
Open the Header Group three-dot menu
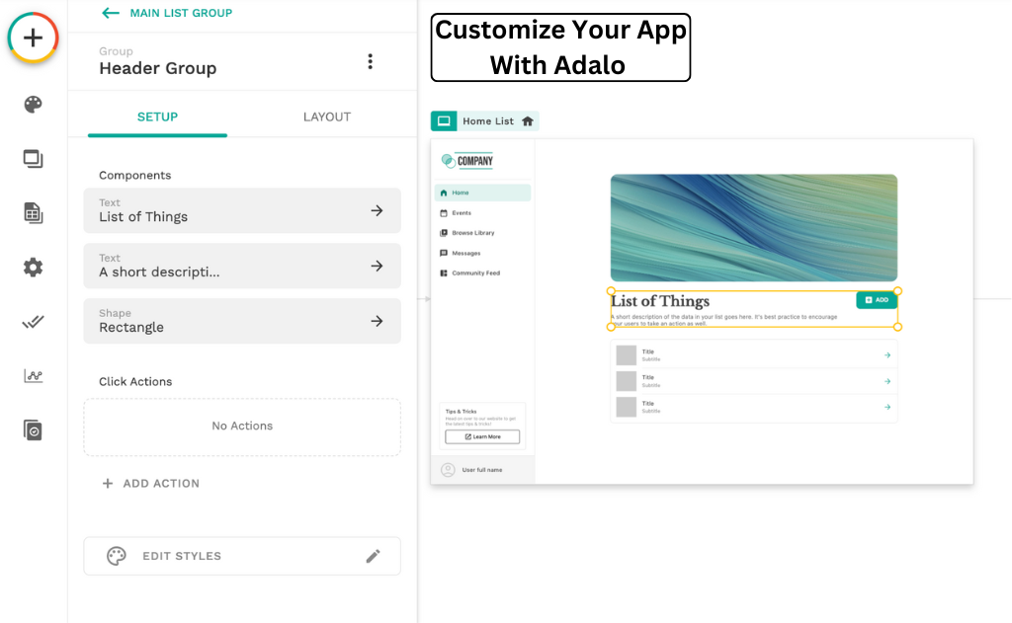pos(370,61)
